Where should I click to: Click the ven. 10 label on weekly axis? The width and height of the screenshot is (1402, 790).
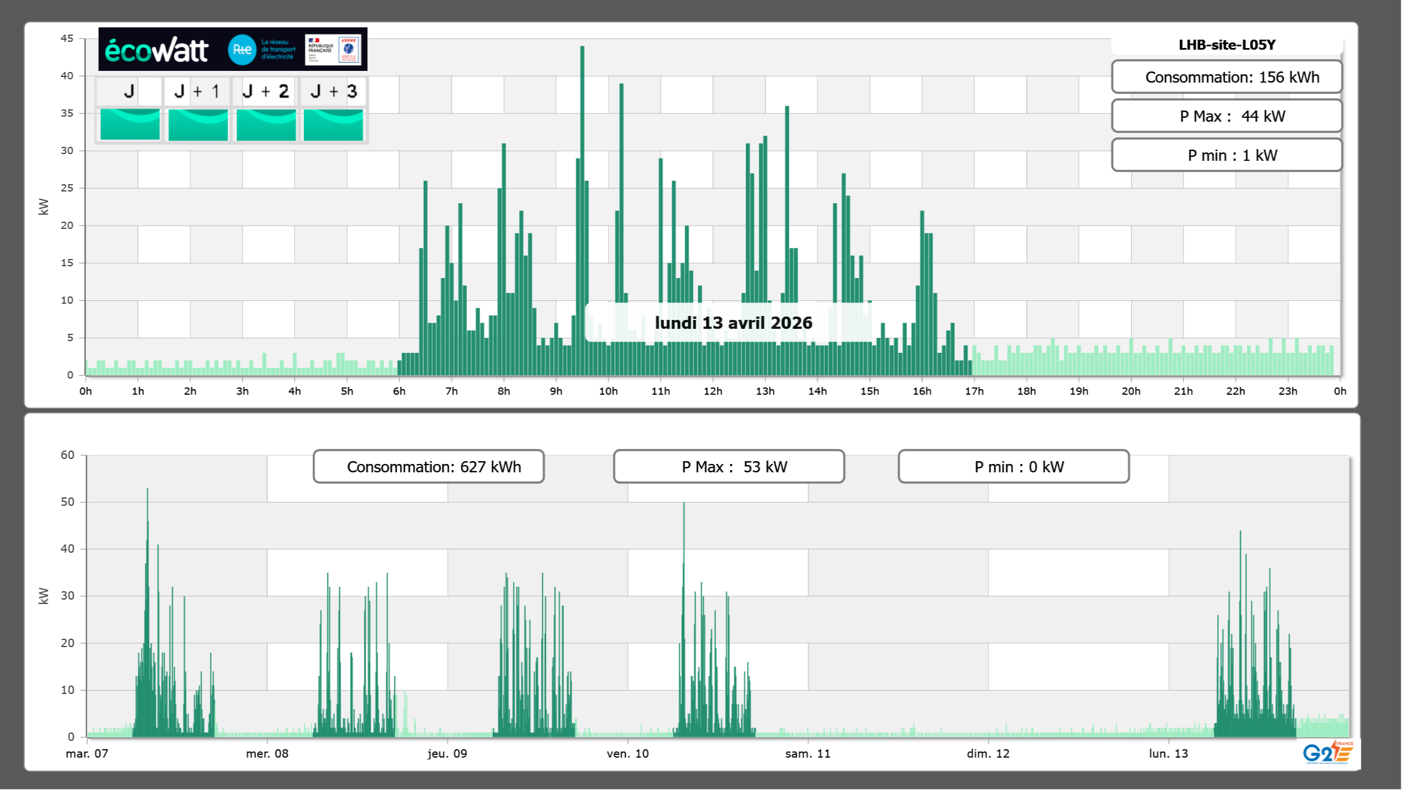coord(628,754)
